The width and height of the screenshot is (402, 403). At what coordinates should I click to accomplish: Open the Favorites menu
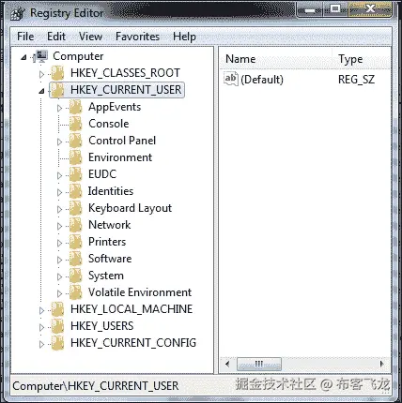coord(137,37)
